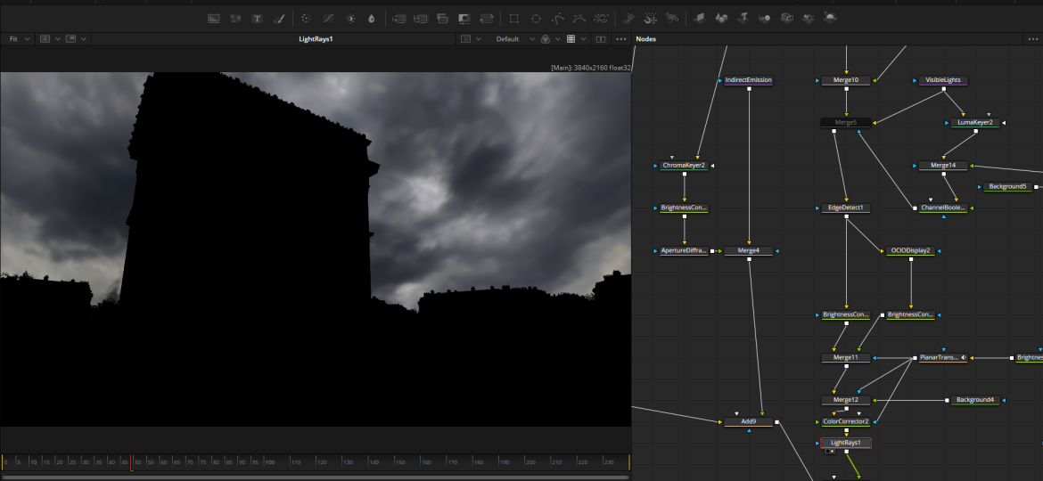Click the Blur droplet tool icon
This screenshot has height=481, width=1043.
tap(372, 18)
